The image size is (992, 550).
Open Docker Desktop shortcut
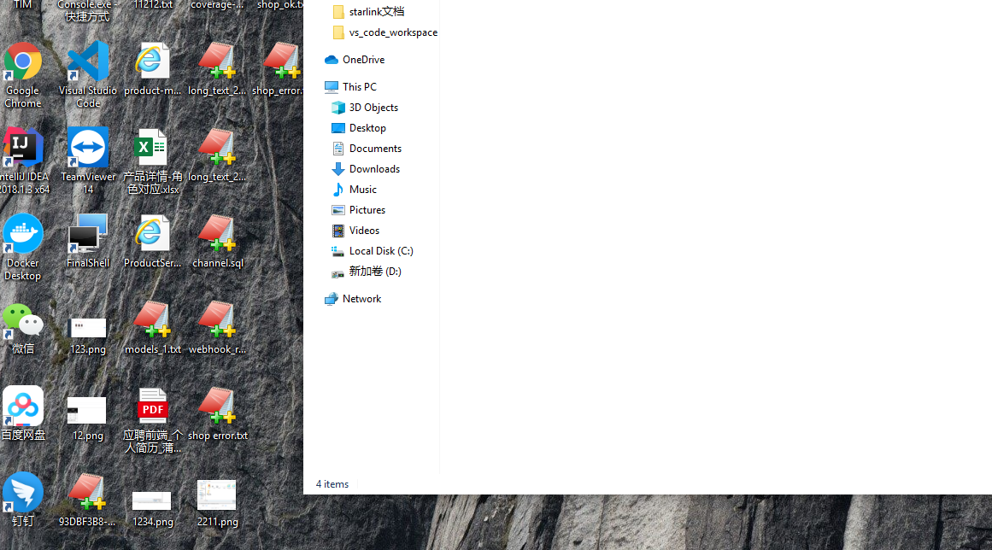pyautogui.click(x=23, y=247)
